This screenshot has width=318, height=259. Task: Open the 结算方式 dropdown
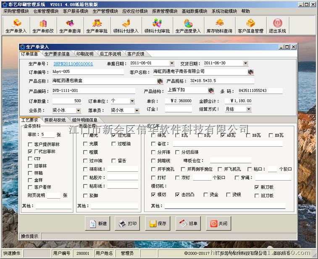pyautogui.click(x=248, y=109)
